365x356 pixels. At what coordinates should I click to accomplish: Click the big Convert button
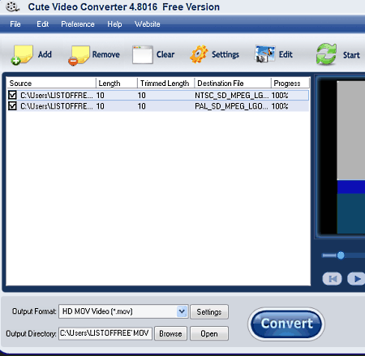tap(286, 324)
